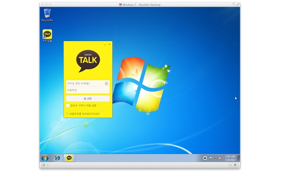Focus the password input field
This screenshot has width=284, height=172.
click(x=88, y=90)
